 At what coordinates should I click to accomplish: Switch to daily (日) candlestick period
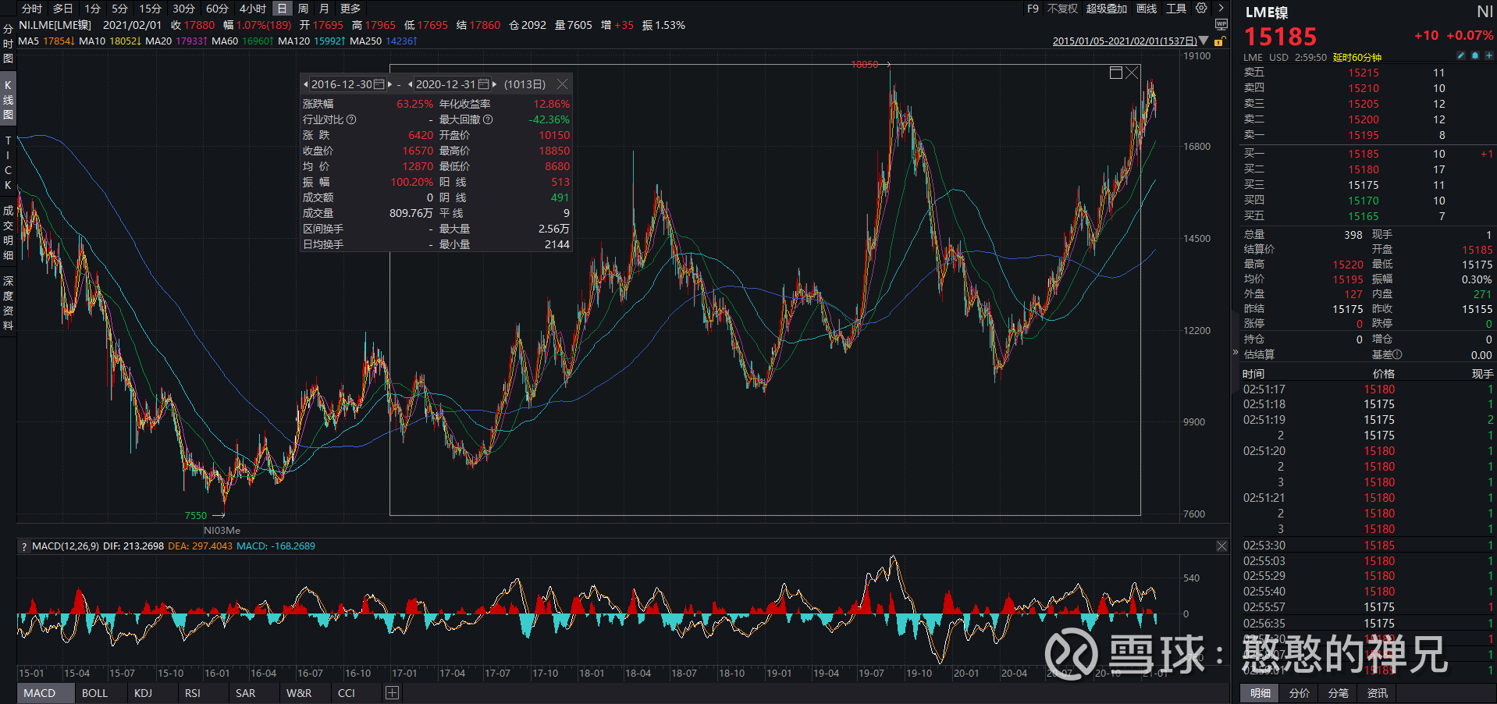[282, 9]
